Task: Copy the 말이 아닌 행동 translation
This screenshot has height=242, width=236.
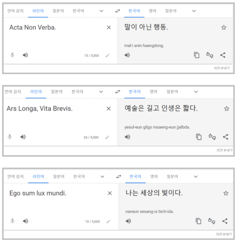Action: [x=197, y=55]
